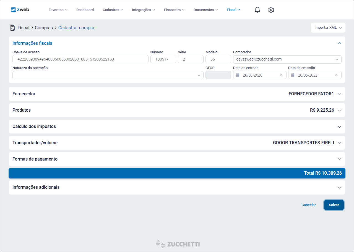Open the Cadastros menu

point(113,10)
